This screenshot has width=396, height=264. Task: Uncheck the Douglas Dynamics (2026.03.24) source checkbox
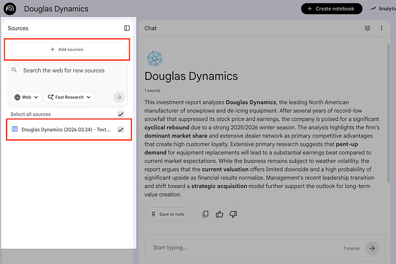click(x=121, y=129)
